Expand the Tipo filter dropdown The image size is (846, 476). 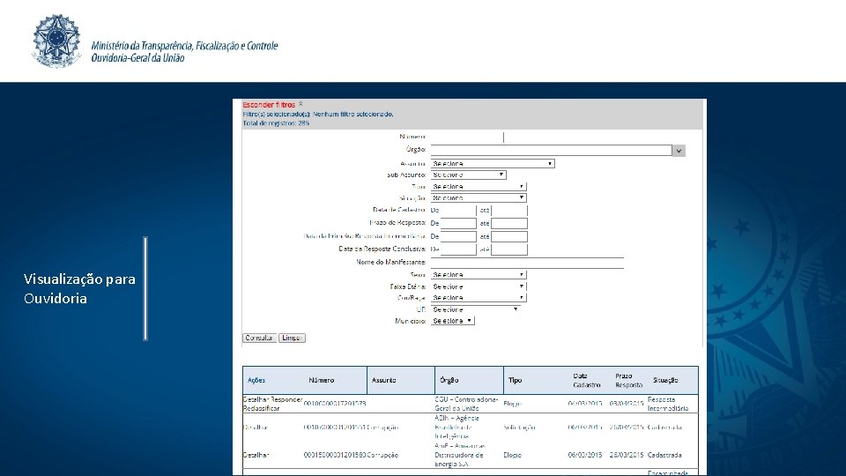point(479,187)
